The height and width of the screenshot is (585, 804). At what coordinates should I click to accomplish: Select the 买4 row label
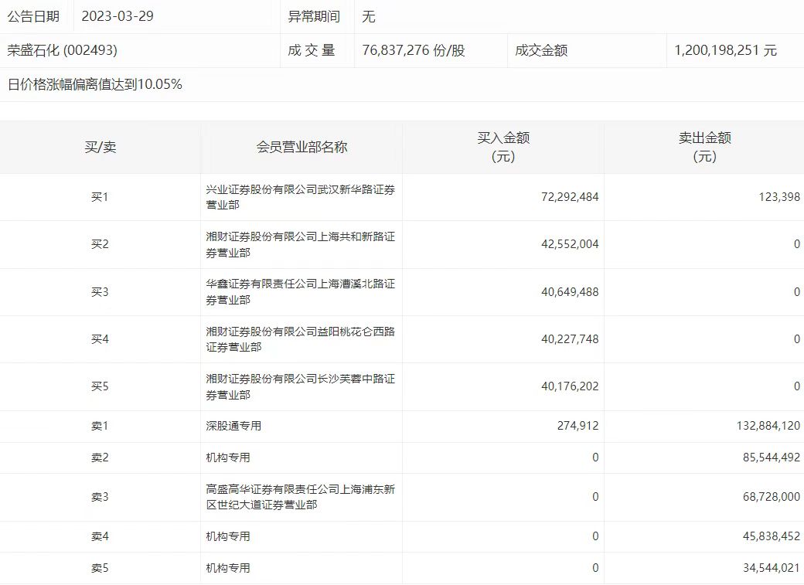(100, 339)
